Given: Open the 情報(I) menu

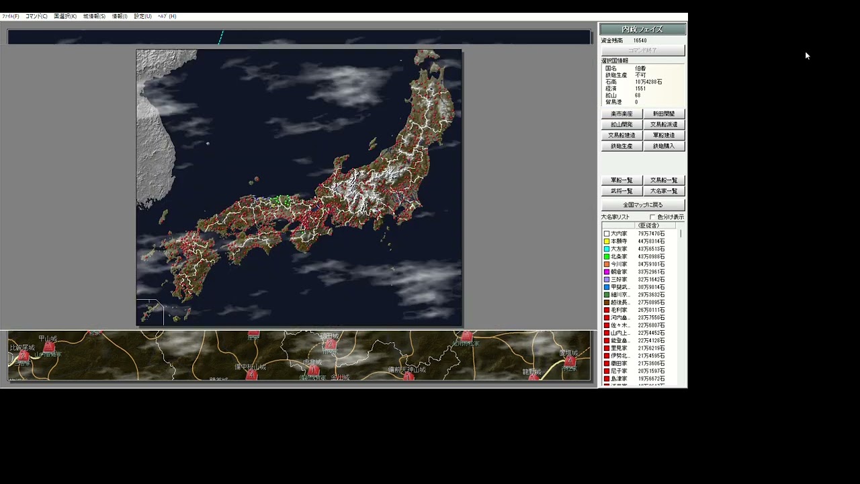Looking at the screenshot, I should (x=120, y=16).
